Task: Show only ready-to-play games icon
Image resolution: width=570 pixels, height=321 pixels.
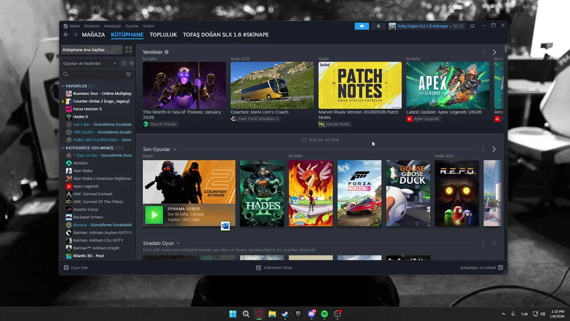Action: pos(131,63)
